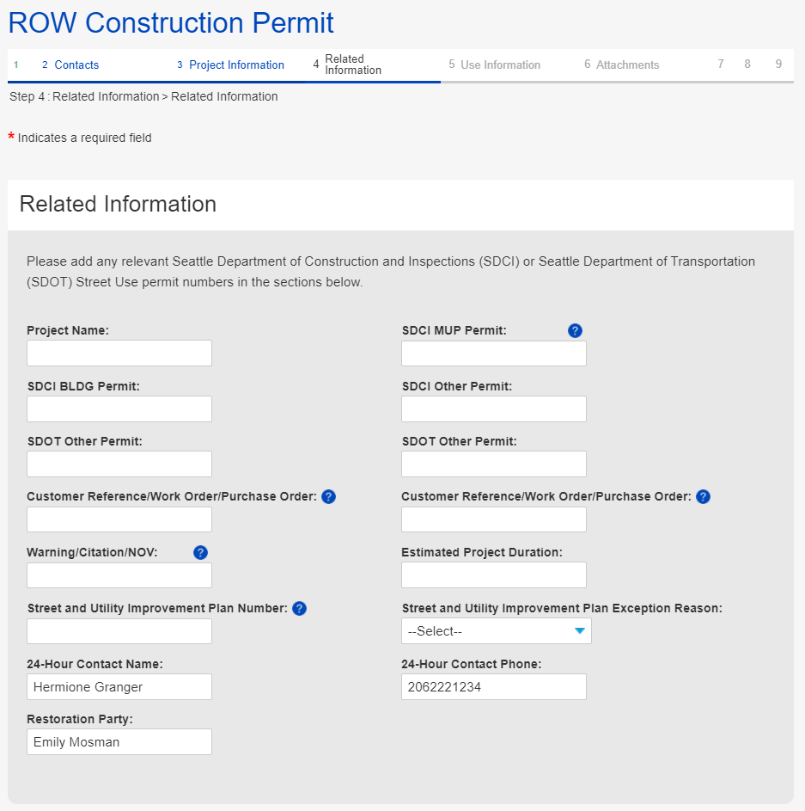Open help for Warning/Citation/NOV field
The width and height of the screenshot is (805, 811).
[201, 553]
